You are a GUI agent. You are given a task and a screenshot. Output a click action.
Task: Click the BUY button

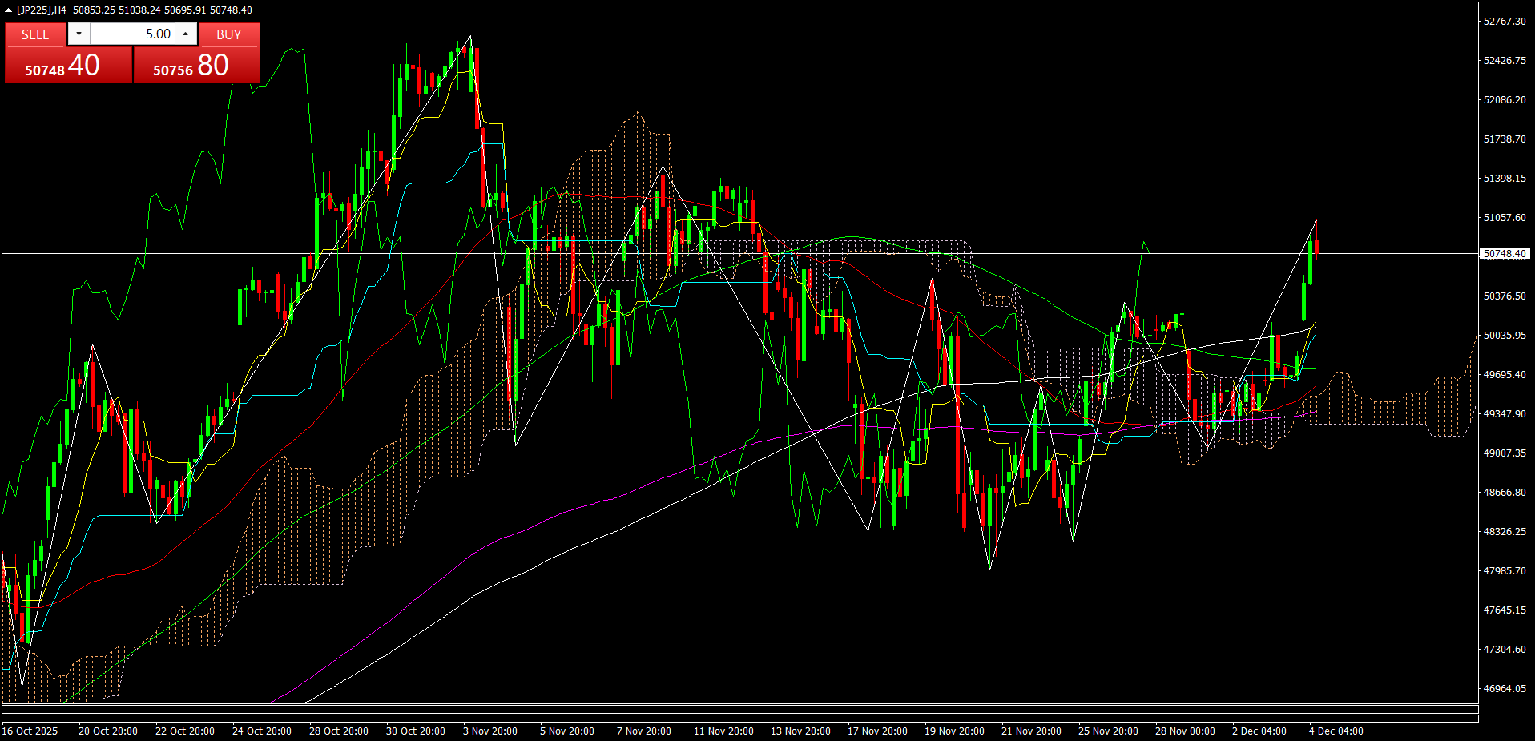tap(229, 34)
